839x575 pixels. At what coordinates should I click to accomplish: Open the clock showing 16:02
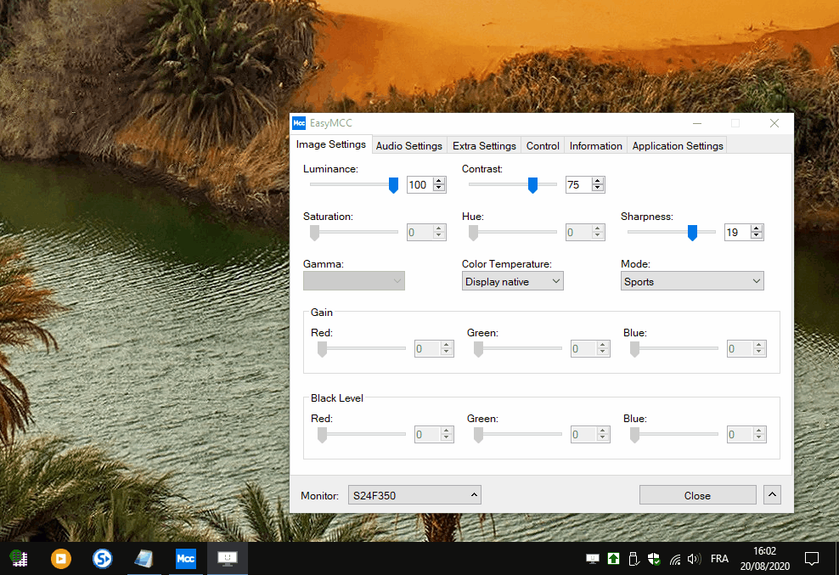tap(764, 558)
